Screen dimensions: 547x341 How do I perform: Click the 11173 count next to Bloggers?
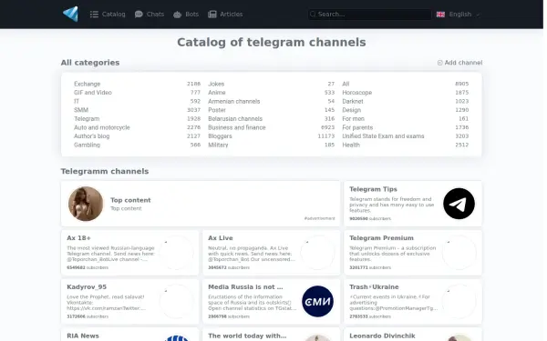click(326, 136)
